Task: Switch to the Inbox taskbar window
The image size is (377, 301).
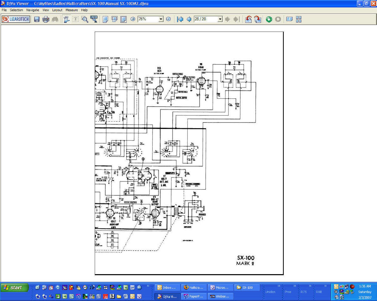Action: pos(168,287)
